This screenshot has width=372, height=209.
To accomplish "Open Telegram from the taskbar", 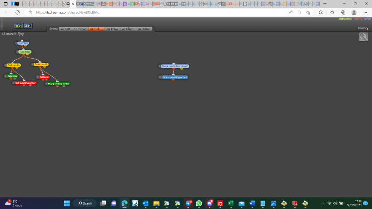I will click(x=188, y=203).
